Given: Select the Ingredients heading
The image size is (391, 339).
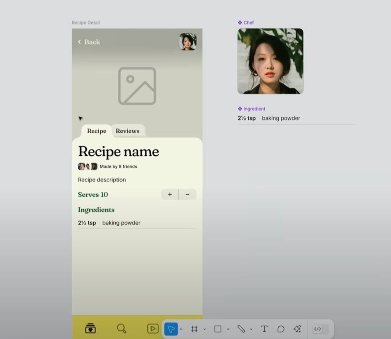Looking at the screenshot, I should [x=96, y=210].
